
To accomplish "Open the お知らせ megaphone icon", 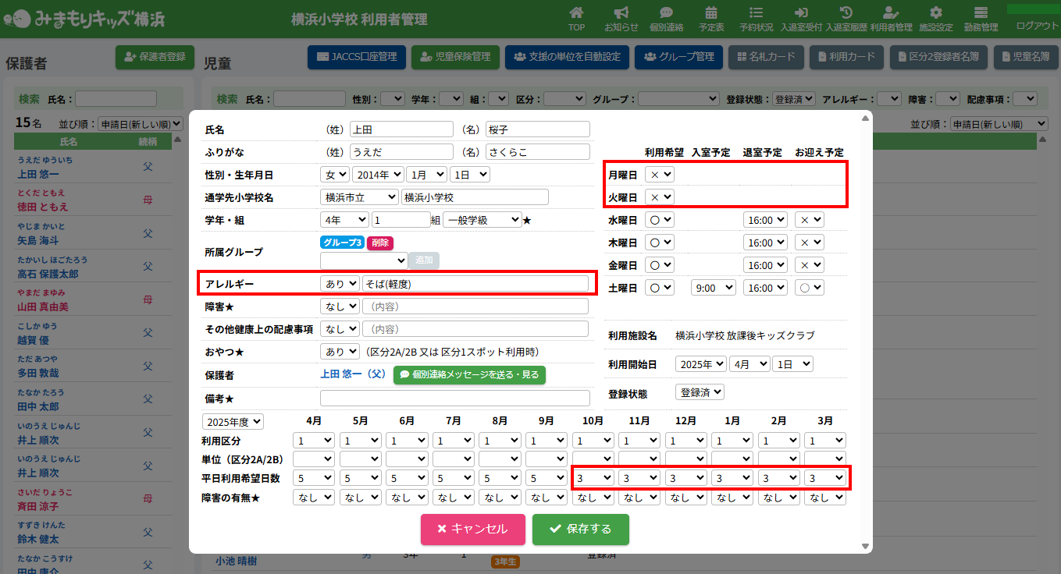I will coord(621,13).
